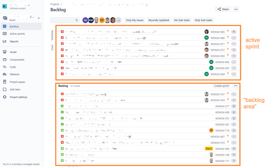
Task: Click the search magnifier icon
Action: [77, 20]
